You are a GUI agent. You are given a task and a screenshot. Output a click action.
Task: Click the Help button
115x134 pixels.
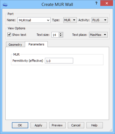pyautogui.click(x=94, y=125)
